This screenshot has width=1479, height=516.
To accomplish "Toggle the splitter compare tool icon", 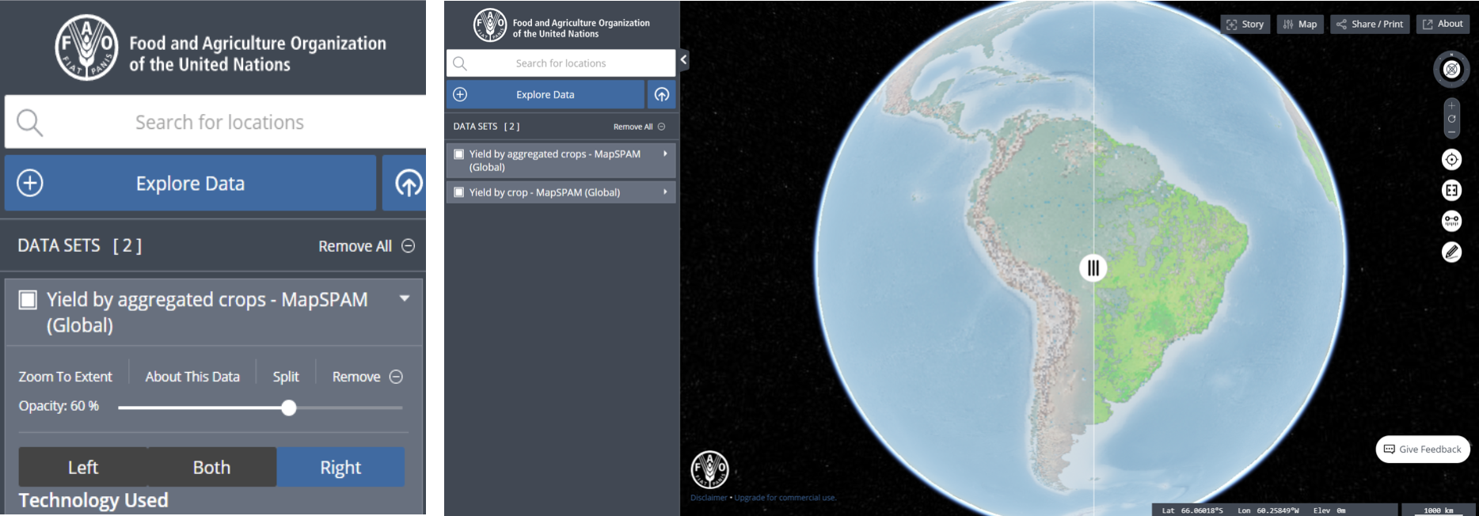I will coord(1451,190).
